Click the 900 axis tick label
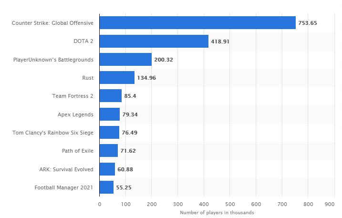 [330, 204]
